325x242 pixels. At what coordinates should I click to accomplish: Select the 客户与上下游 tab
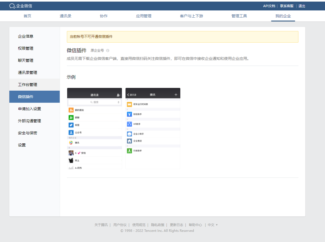coord(192,16)
